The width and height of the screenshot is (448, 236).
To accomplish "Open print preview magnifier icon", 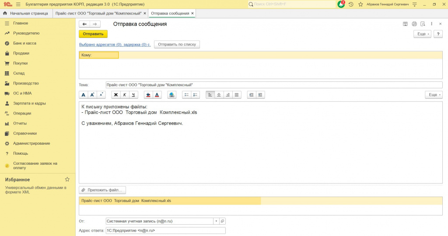I will (x=423, y=24).
